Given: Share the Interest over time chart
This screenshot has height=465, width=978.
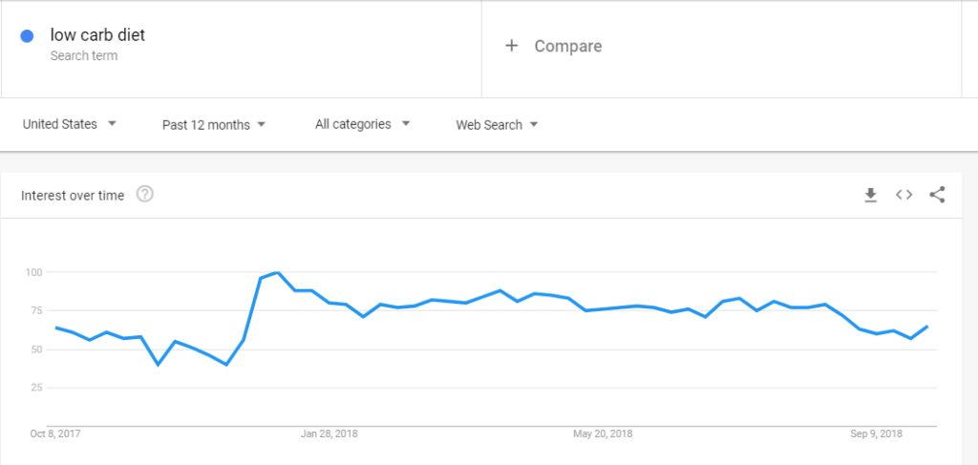Looking at the screenshot, I should [937, 195].
